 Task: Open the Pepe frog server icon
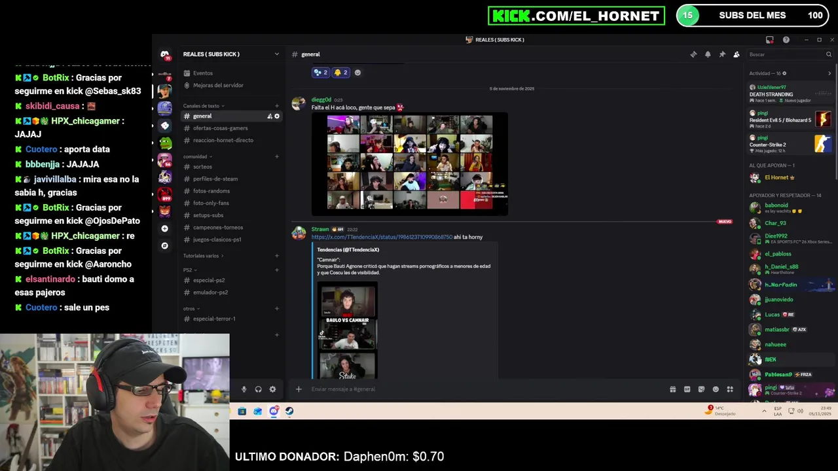(165, 143)
